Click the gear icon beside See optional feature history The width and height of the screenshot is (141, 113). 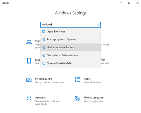44,55
